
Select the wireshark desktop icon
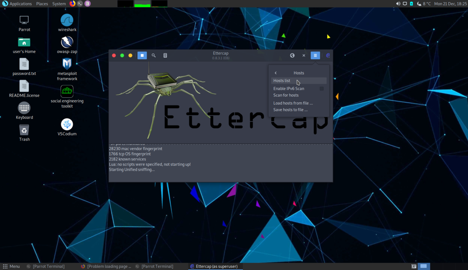67,23
